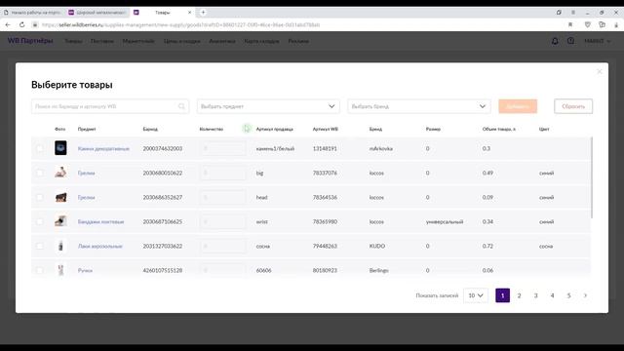Open the browser collections icon next to shield
The width and height of the screenshot is (624, 351).
(602, 24)
